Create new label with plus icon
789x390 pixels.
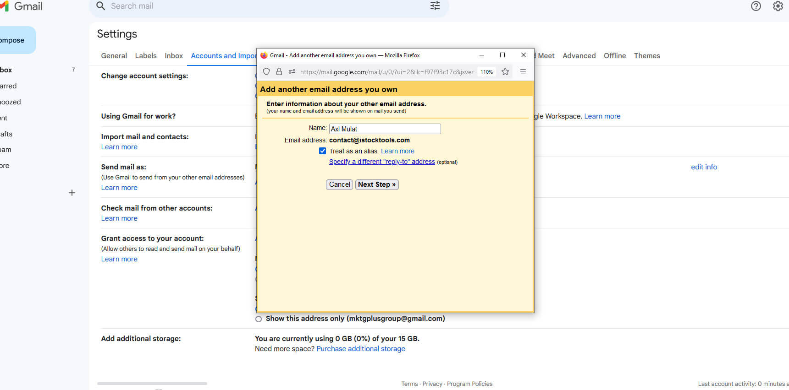point(72,193)
